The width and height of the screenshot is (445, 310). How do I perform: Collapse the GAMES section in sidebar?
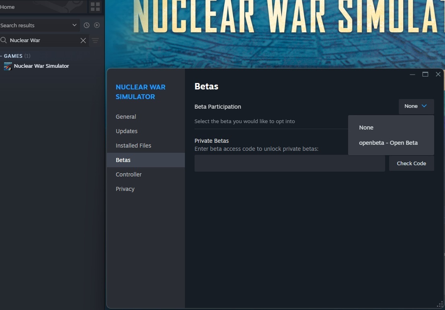coord(2,56)
